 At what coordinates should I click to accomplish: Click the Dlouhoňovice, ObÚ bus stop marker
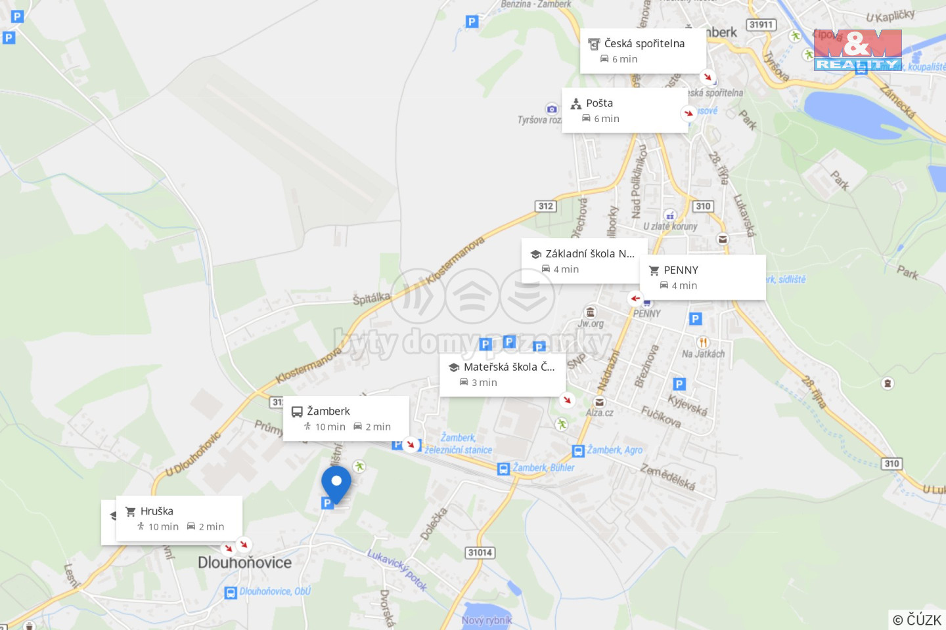(231, 593)
